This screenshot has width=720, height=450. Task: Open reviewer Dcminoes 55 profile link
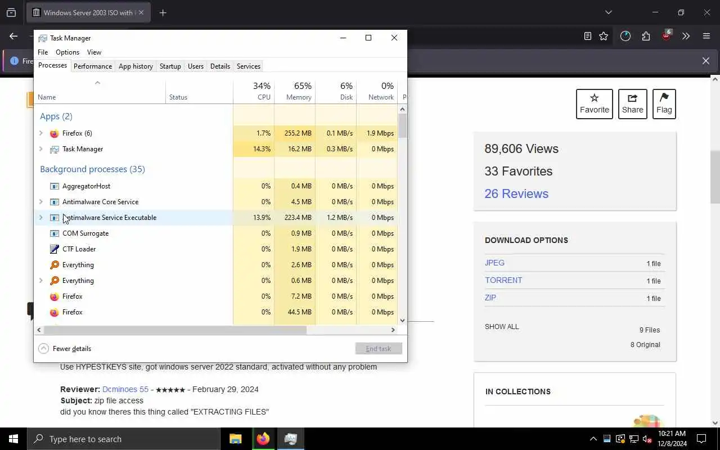click(125, 389)
